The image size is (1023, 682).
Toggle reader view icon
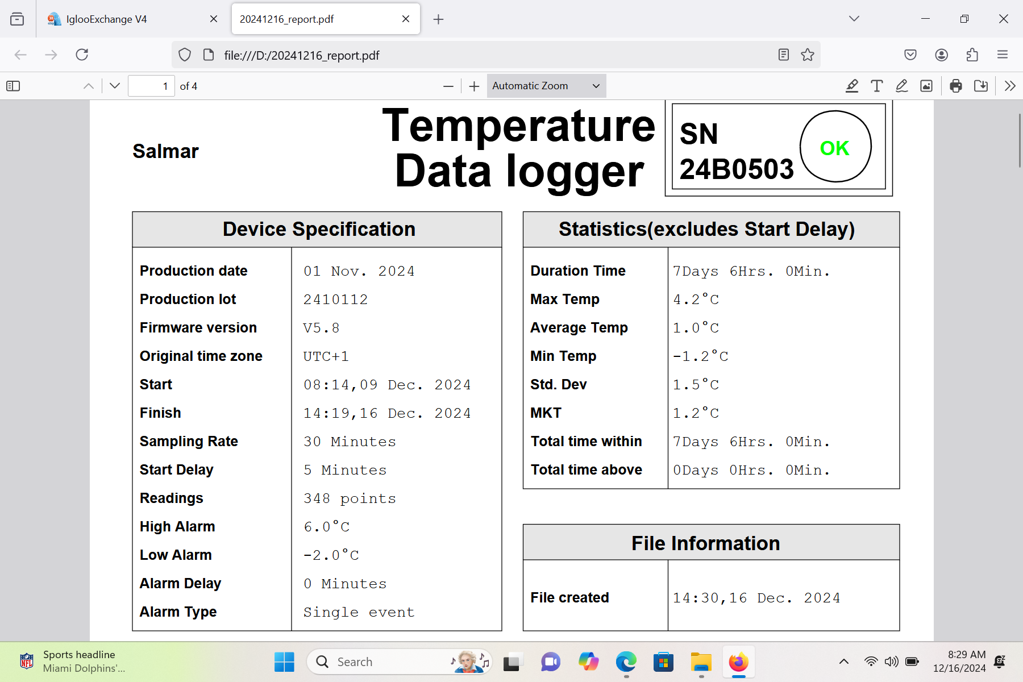click(784, 55)
